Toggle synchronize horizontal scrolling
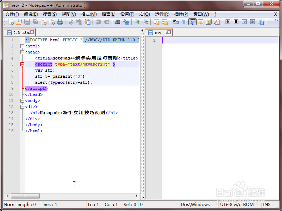 point(164,22)
